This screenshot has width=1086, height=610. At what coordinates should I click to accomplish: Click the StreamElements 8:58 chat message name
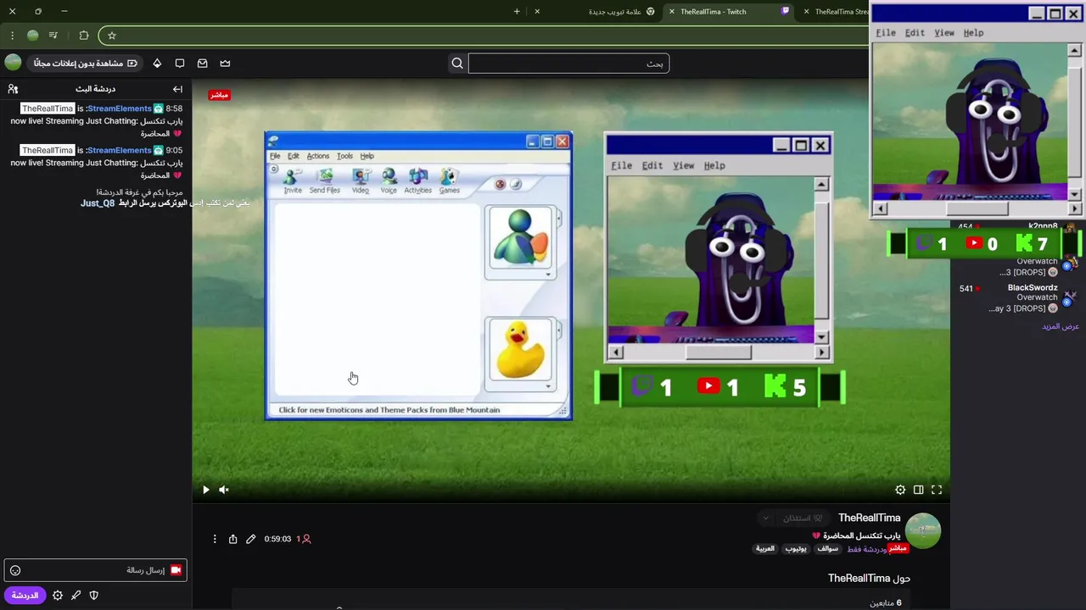point(118,108)
